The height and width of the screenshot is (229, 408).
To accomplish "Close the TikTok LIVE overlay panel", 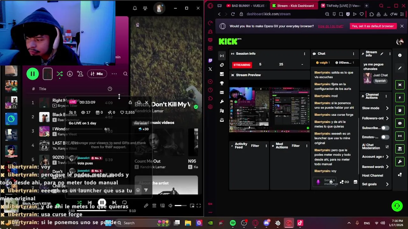I will (x=147, y=102).
